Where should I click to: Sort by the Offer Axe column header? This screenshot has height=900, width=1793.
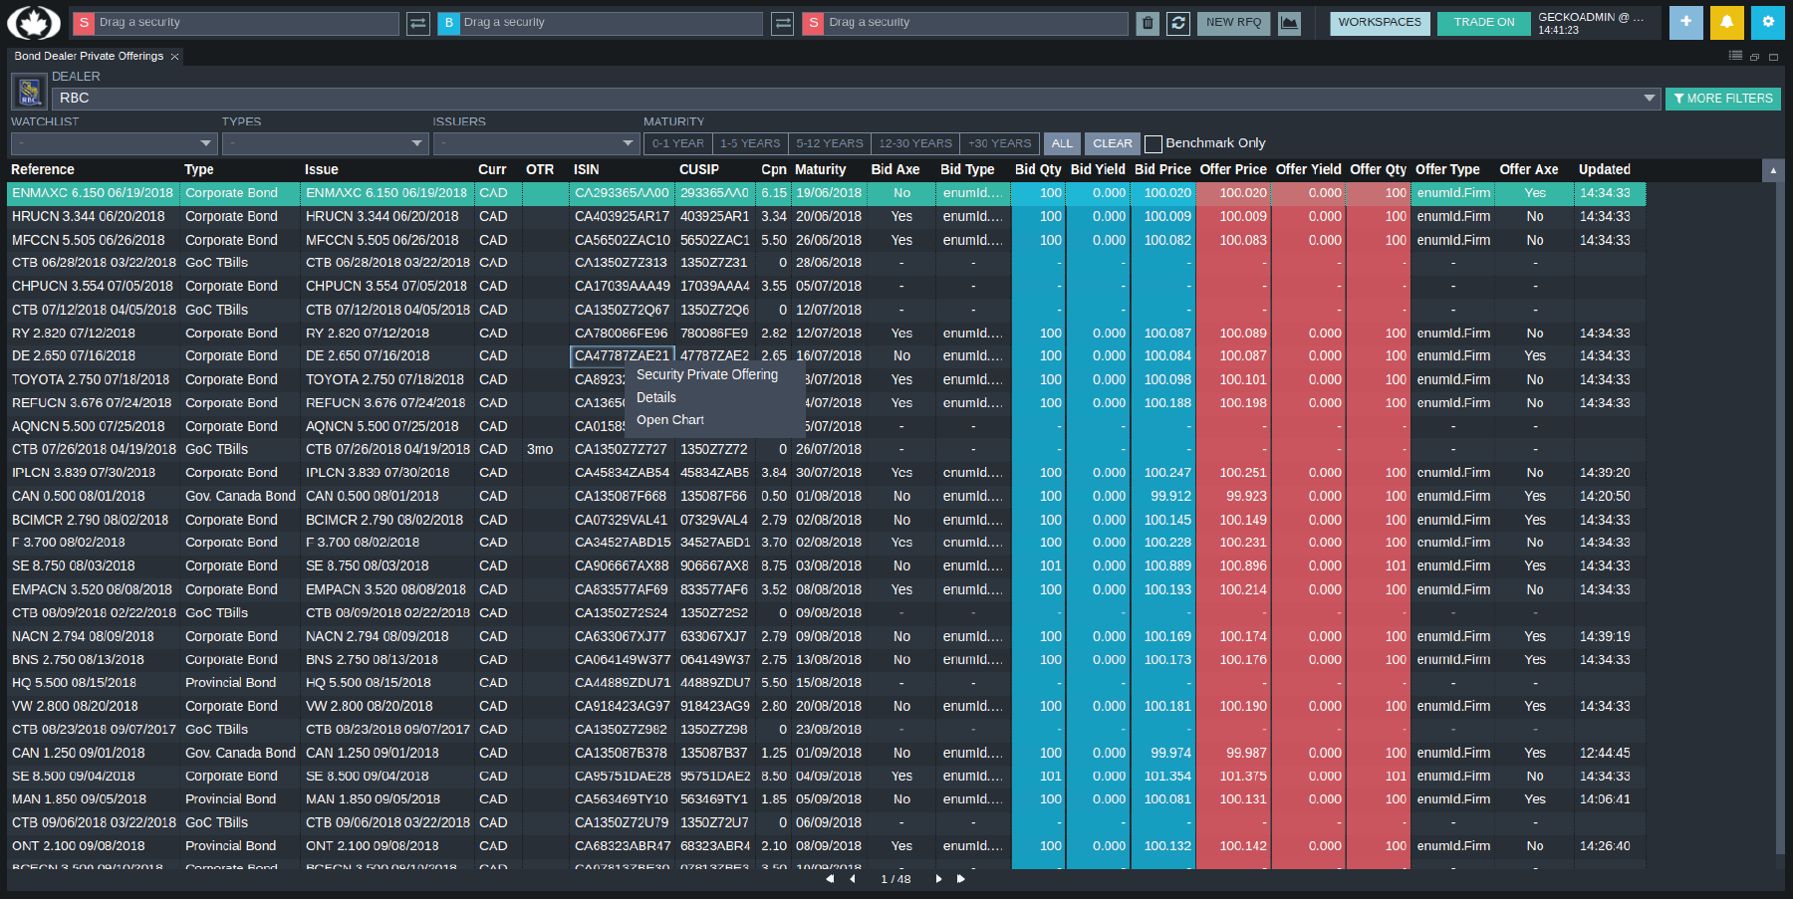[x=1529, y=170]
